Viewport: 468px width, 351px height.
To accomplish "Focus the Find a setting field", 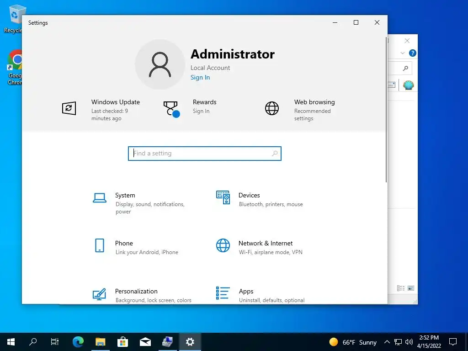I will [x=205, y=154].
